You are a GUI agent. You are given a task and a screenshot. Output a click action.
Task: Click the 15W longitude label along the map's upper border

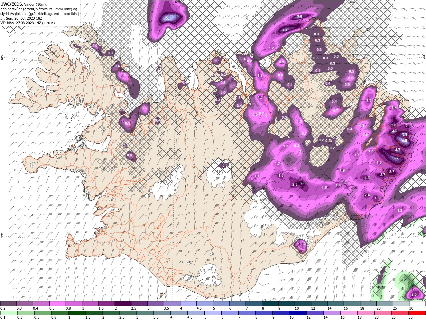352,2
